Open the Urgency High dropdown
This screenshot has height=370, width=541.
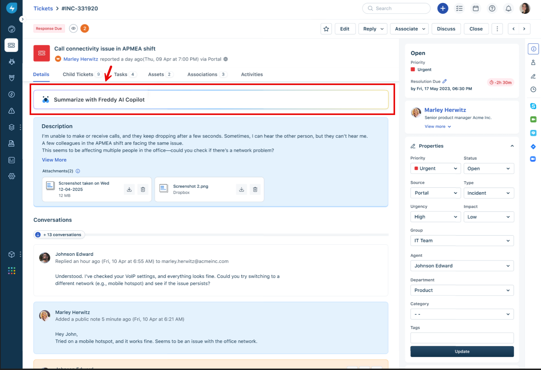coord(435,217)
